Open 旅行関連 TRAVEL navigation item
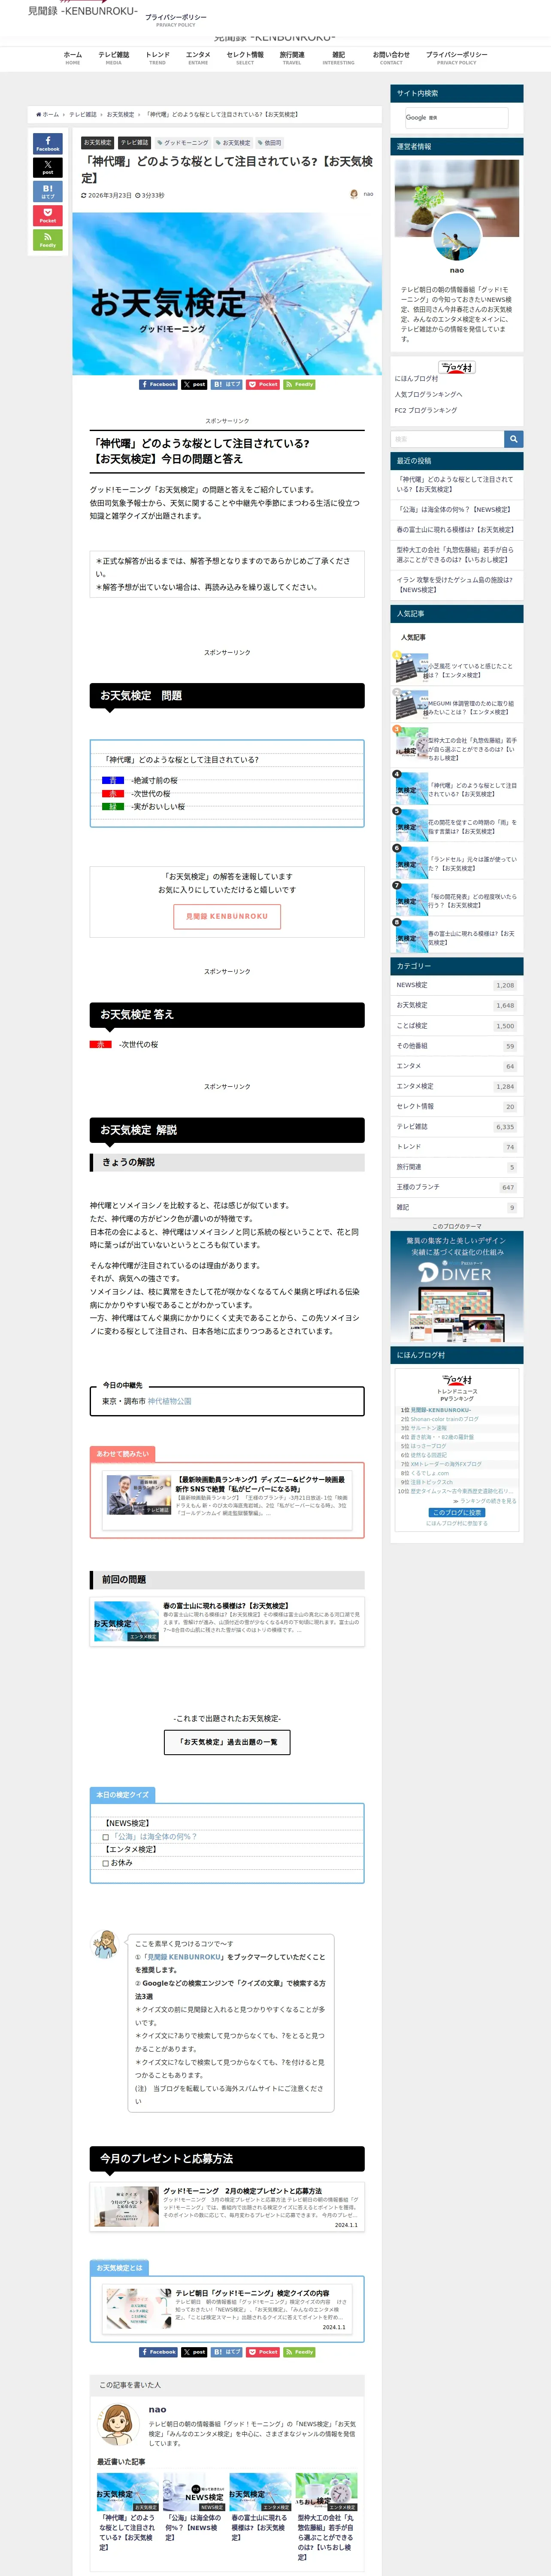This screenshot has width=551, height=2576. (292, 58)
